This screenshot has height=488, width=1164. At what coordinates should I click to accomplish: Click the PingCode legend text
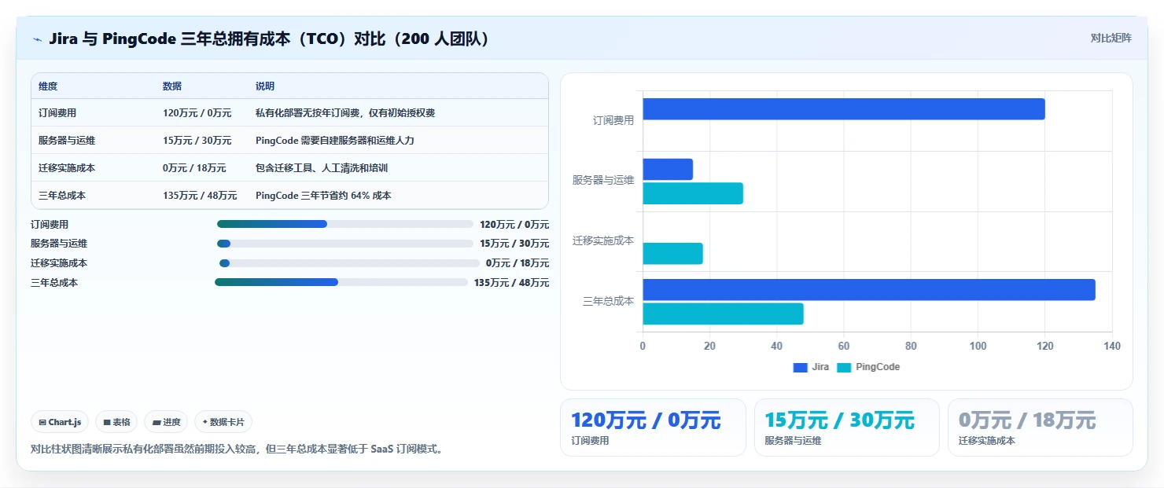[878, 367]
